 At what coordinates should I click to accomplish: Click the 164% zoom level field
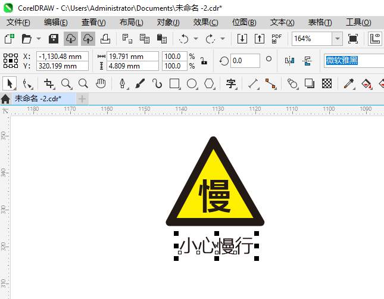312,39
